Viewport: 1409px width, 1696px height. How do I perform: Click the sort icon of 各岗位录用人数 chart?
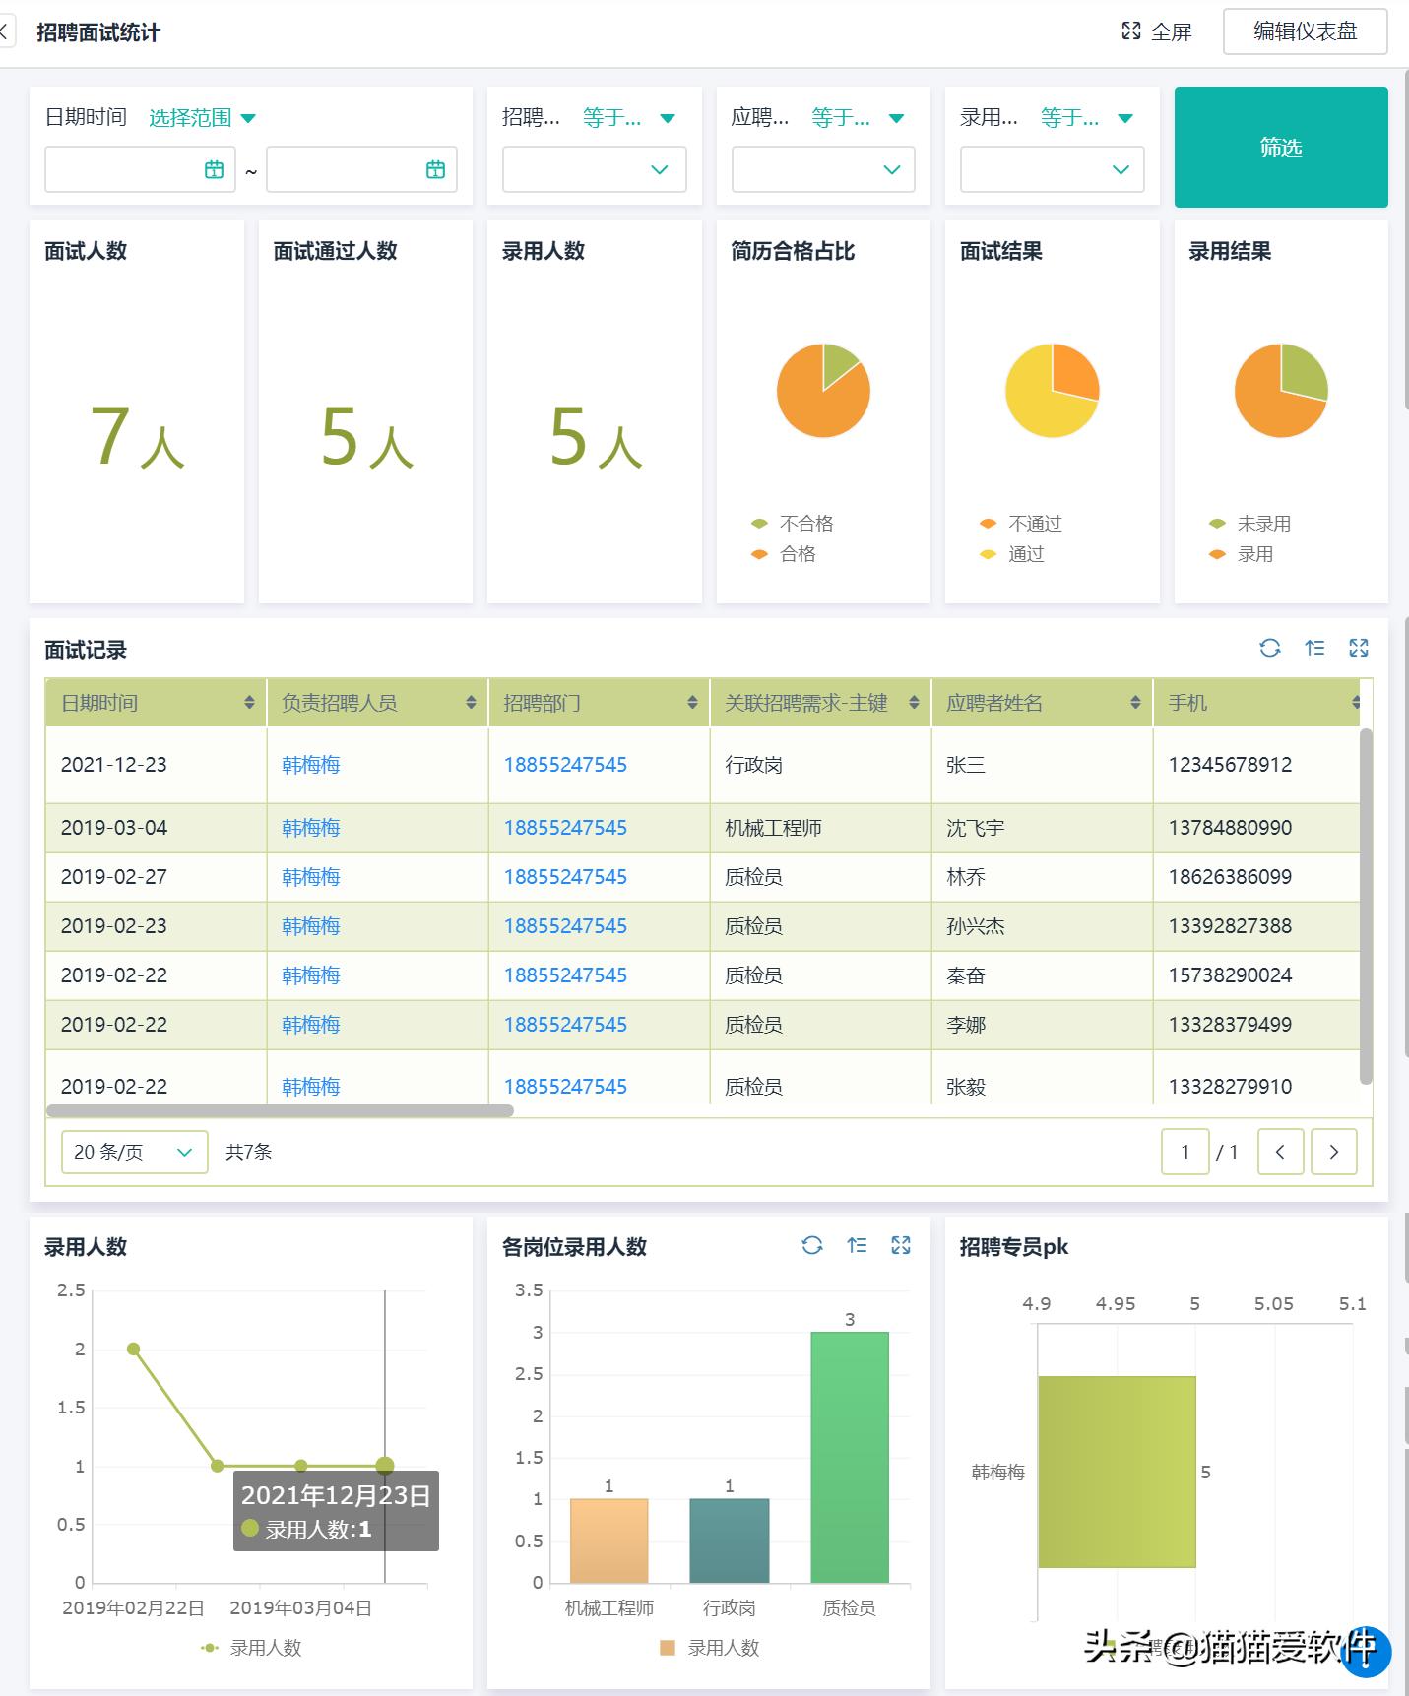(x=857, y=1245)
